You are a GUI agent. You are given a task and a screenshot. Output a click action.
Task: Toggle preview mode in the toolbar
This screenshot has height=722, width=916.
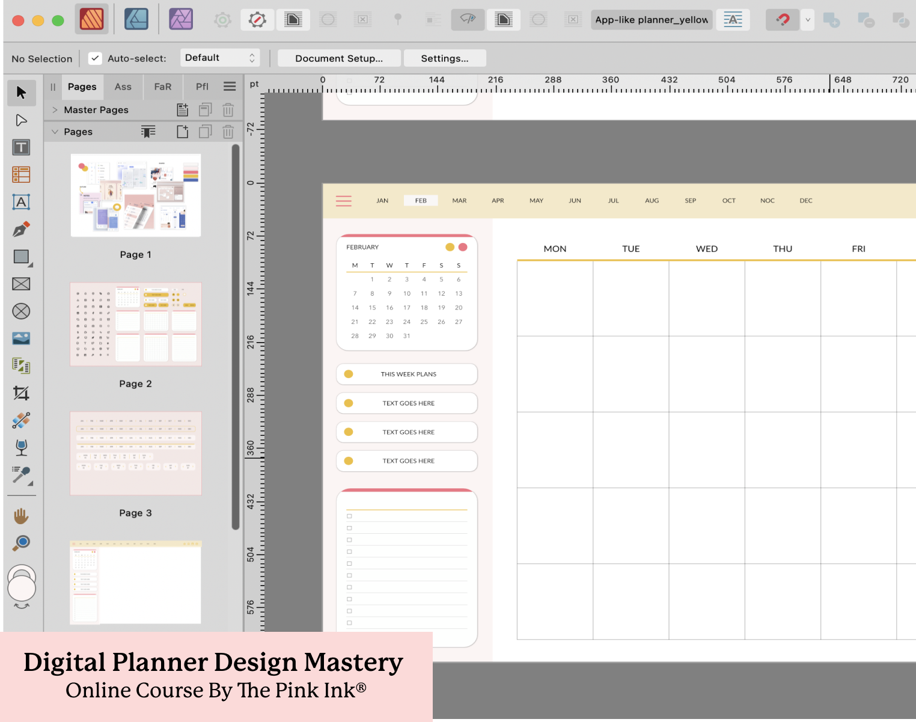click(468, 19)
